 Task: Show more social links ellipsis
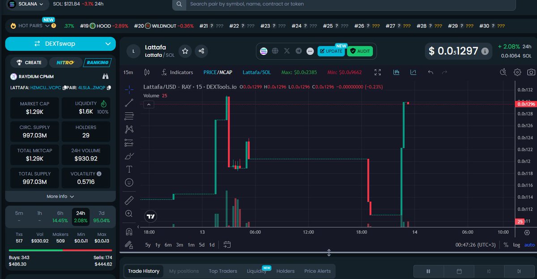click(310, 51)
